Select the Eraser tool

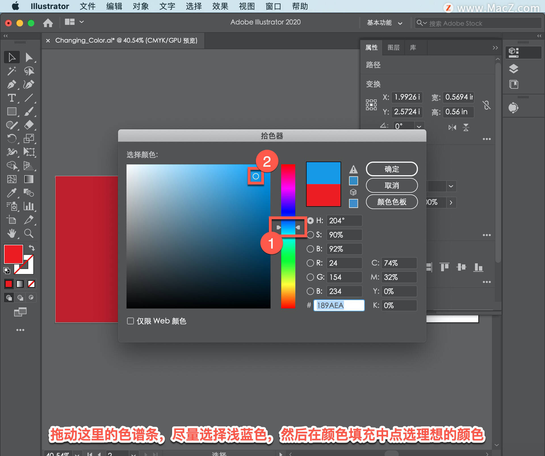(29, 125)
